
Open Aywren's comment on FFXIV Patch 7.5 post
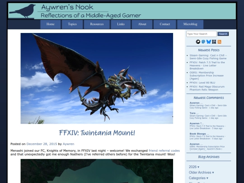[207, 126]
